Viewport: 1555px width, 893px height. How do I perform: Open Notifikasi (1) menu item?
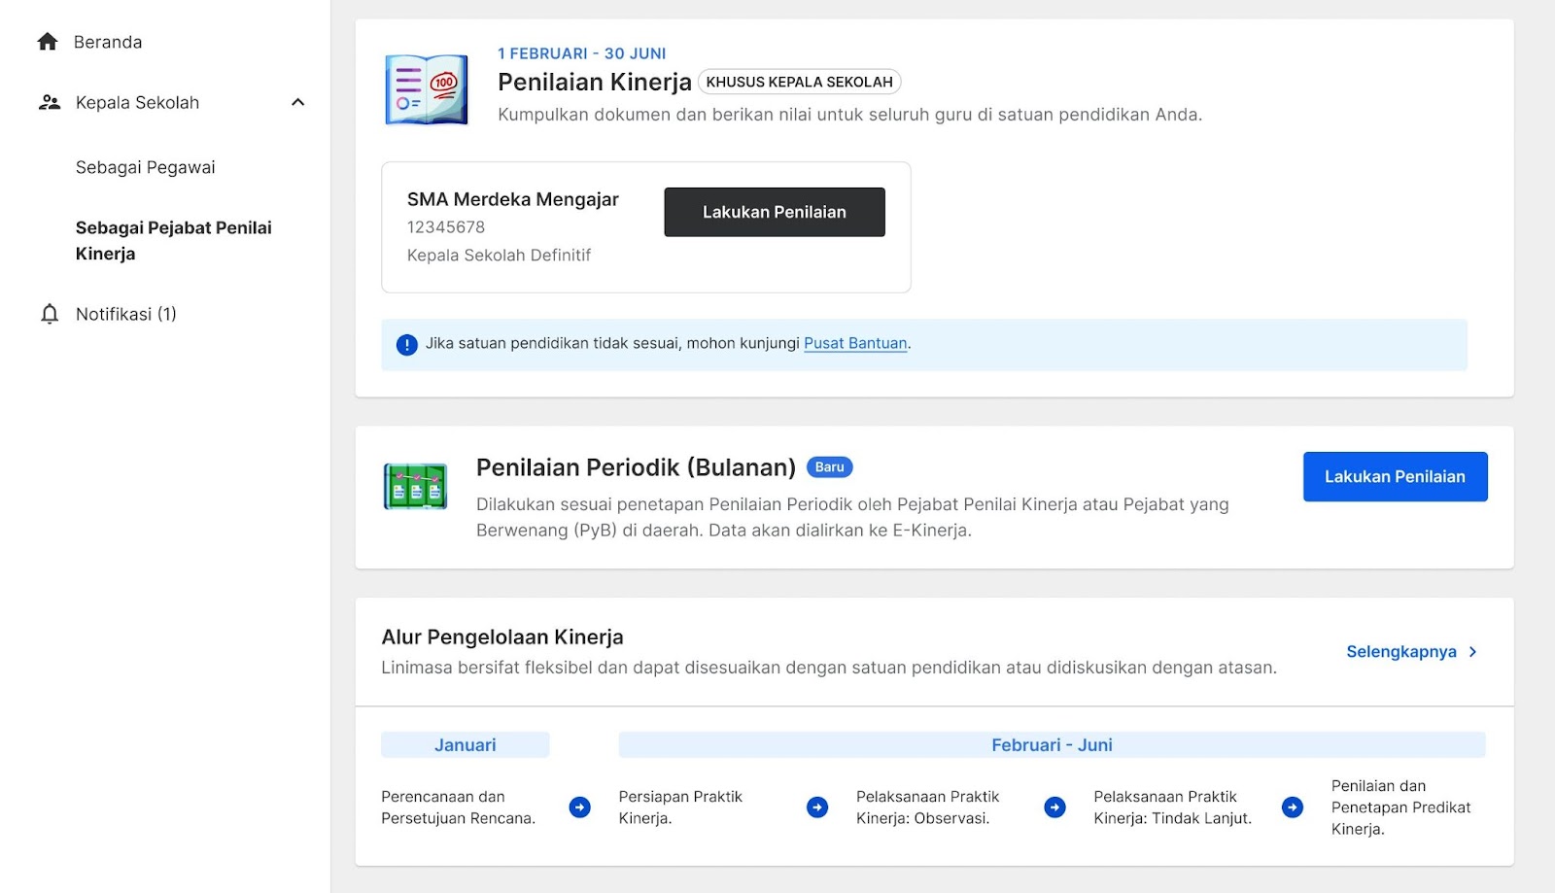126,314
